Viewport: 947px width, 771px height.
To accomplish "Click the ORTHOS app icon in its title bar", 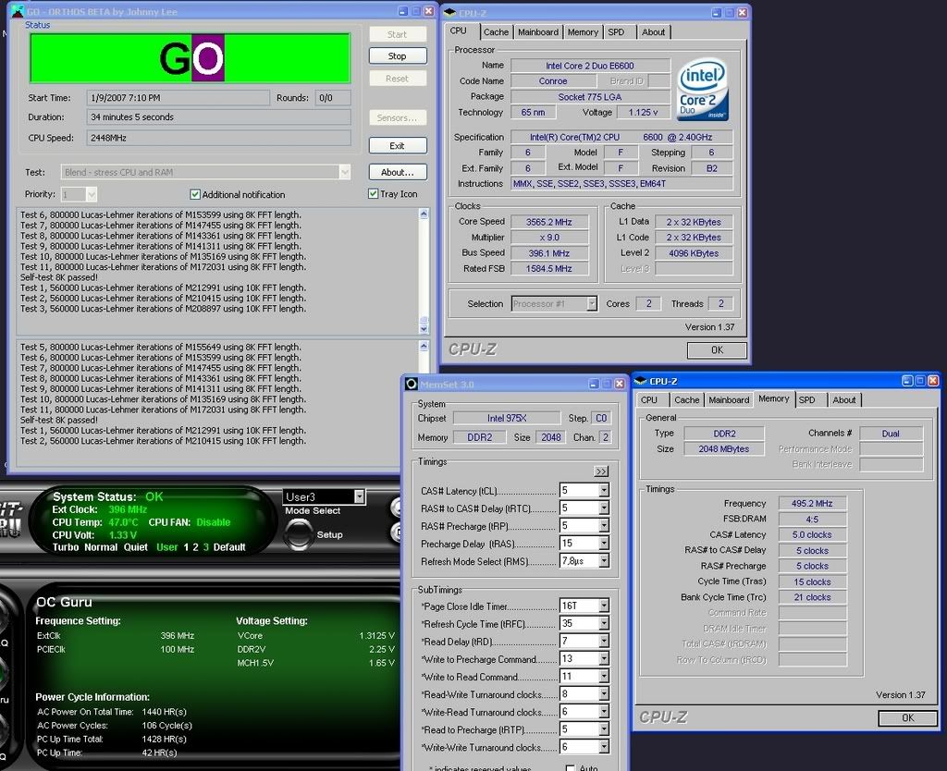I will tap(18, 11).
